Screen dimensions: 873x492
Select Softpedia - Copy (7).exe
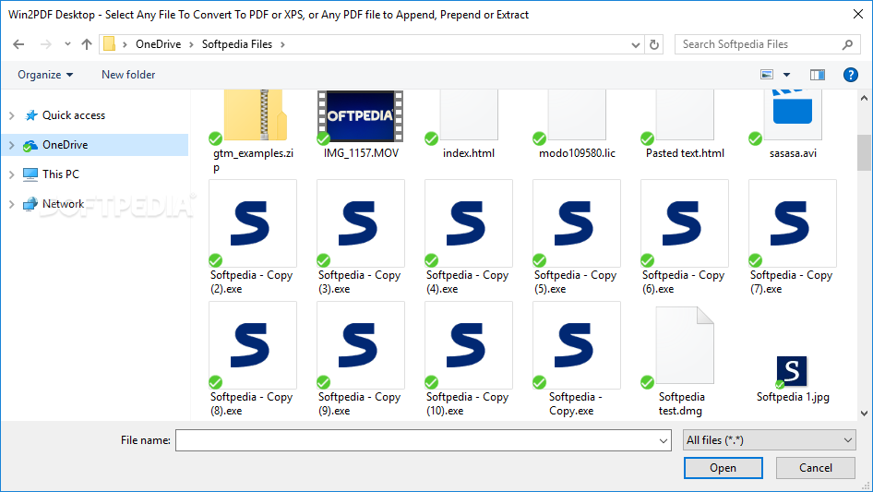[x=793, y=237]
